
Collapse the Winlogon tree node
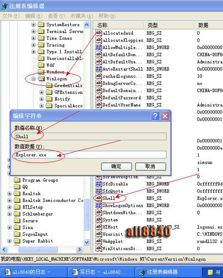(x=33, y=79)
